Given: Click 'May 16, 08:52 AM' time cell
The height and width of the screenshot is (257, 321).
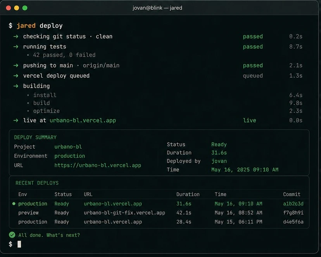Looking at the screenshot, I should click(238, 213).
